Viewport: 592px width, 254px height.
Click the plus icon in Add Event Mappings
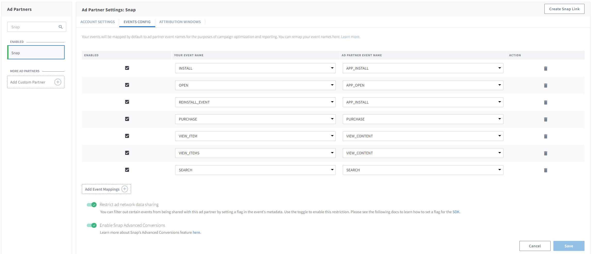point(125,189)
